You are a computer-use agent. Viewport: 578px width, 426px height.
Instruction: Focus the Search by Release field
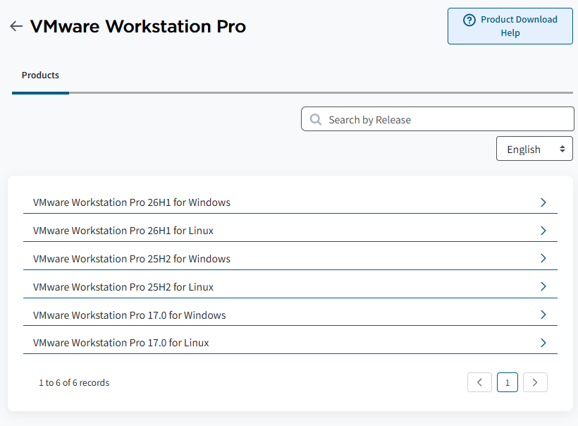pyautogui.click(x=438, y=119)
